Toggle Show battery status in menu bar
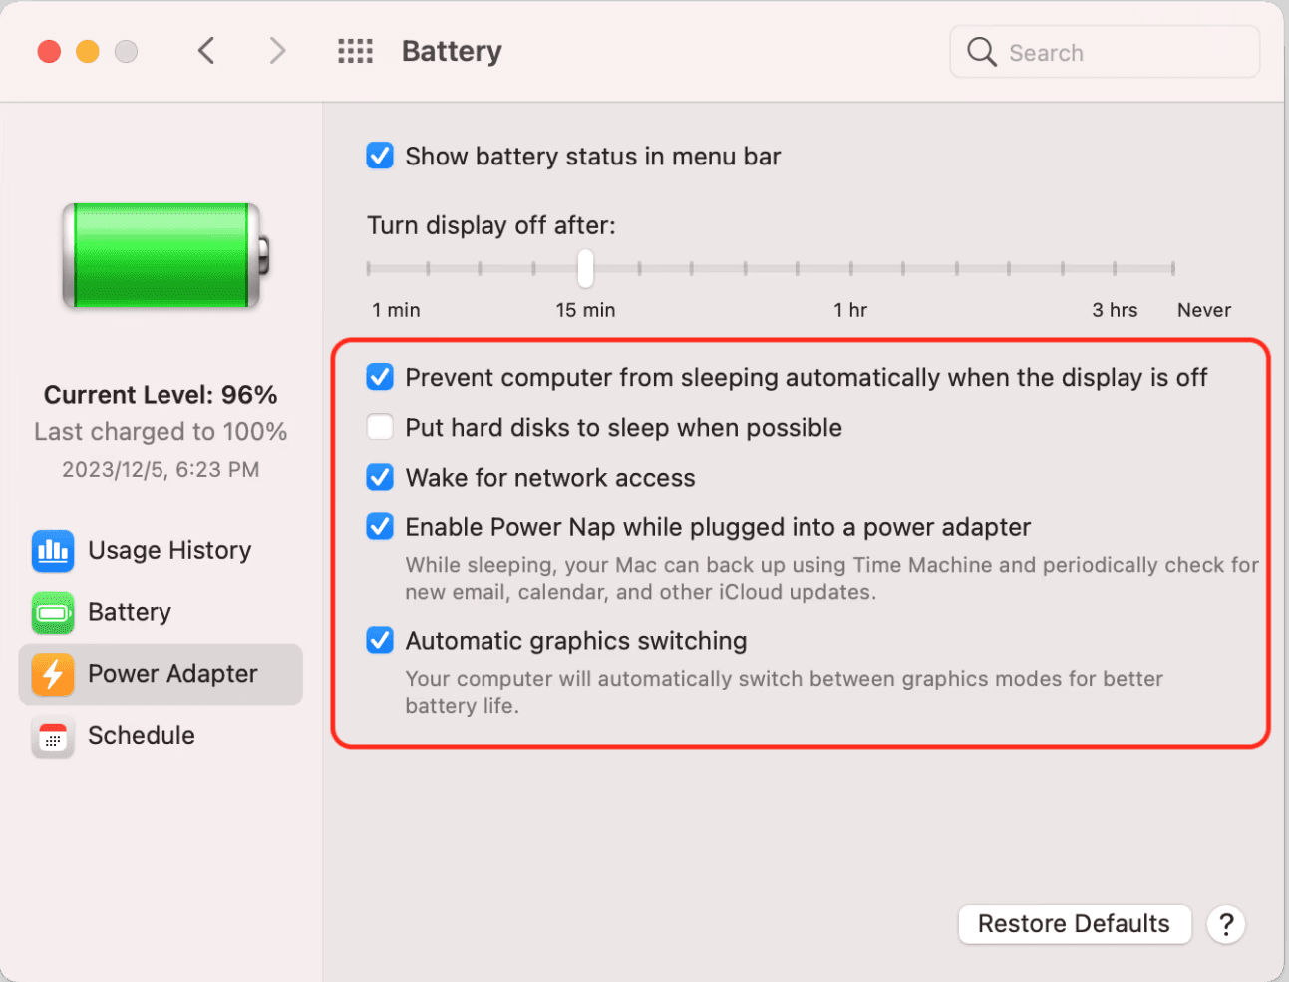Viewport: 1289px width, 982px height. [380, 156]
